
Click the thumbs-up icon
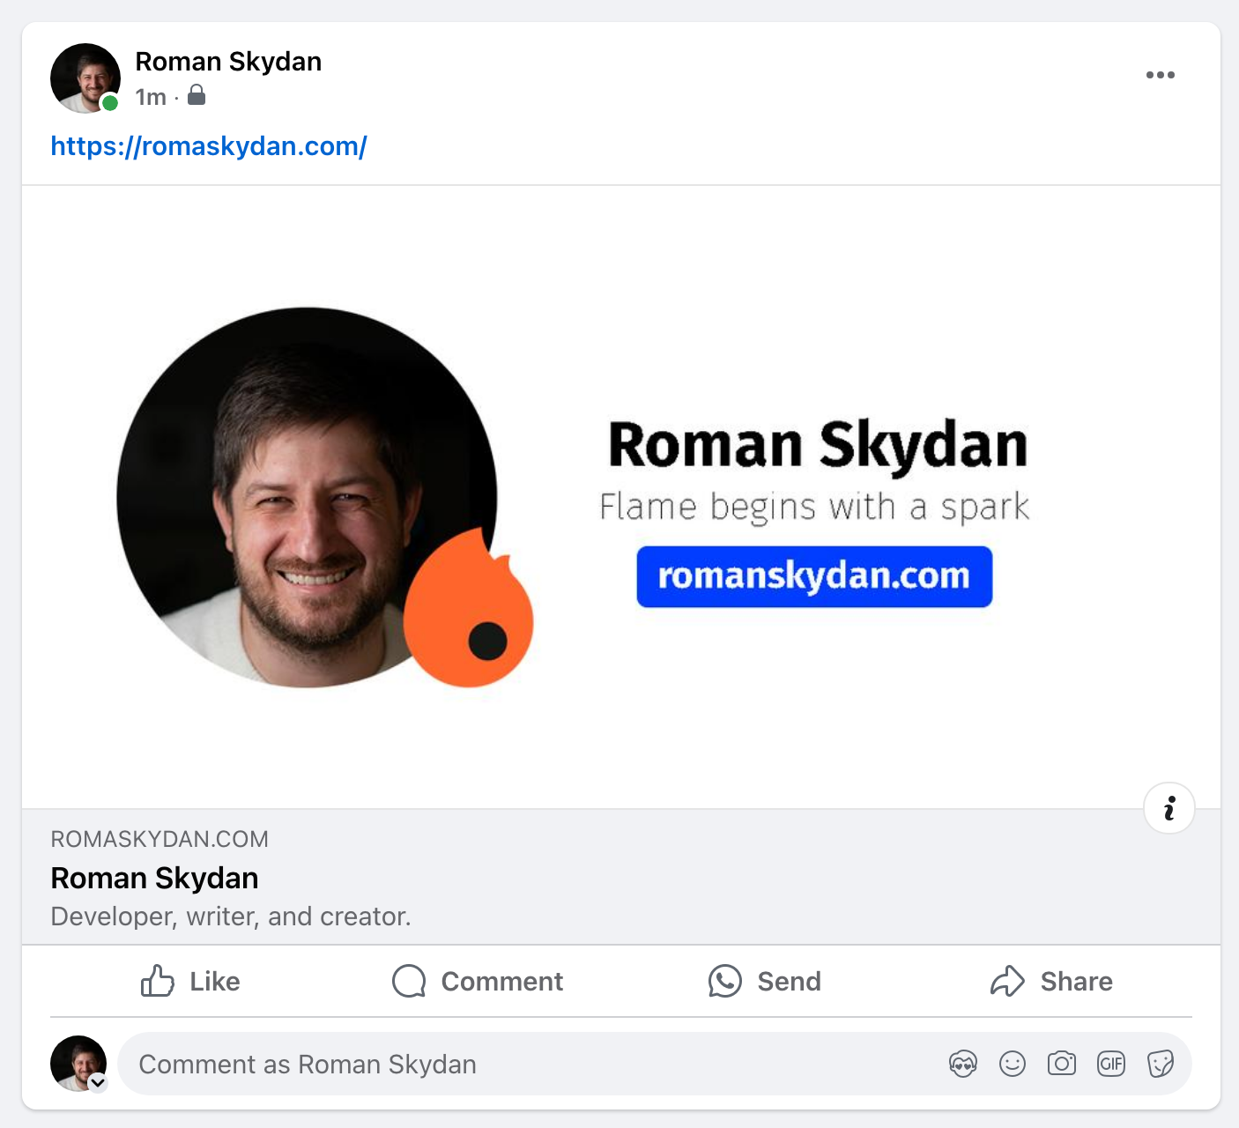pyautogui.click(x=158, y=981)
